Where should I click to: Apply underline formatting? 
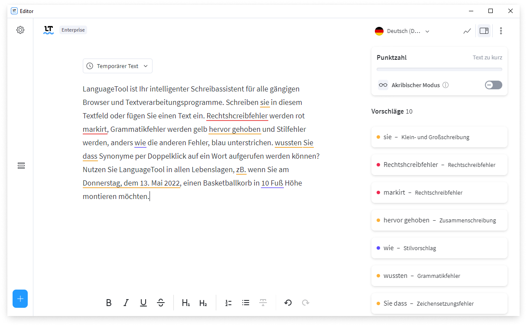(x=143, y=303)
